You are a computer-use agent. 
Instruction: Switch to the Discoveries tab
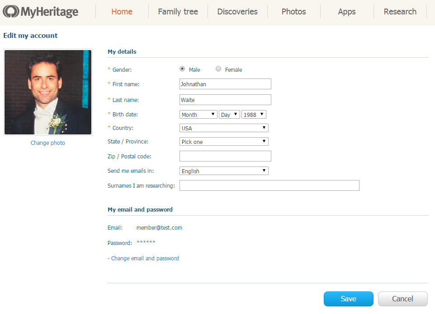pos(237,12)
